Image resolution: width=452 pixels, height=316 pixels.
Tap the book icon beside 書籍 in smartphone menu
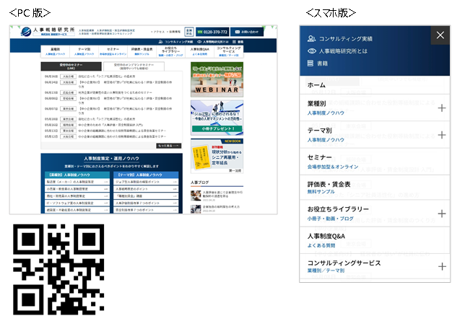click(310, 63)
